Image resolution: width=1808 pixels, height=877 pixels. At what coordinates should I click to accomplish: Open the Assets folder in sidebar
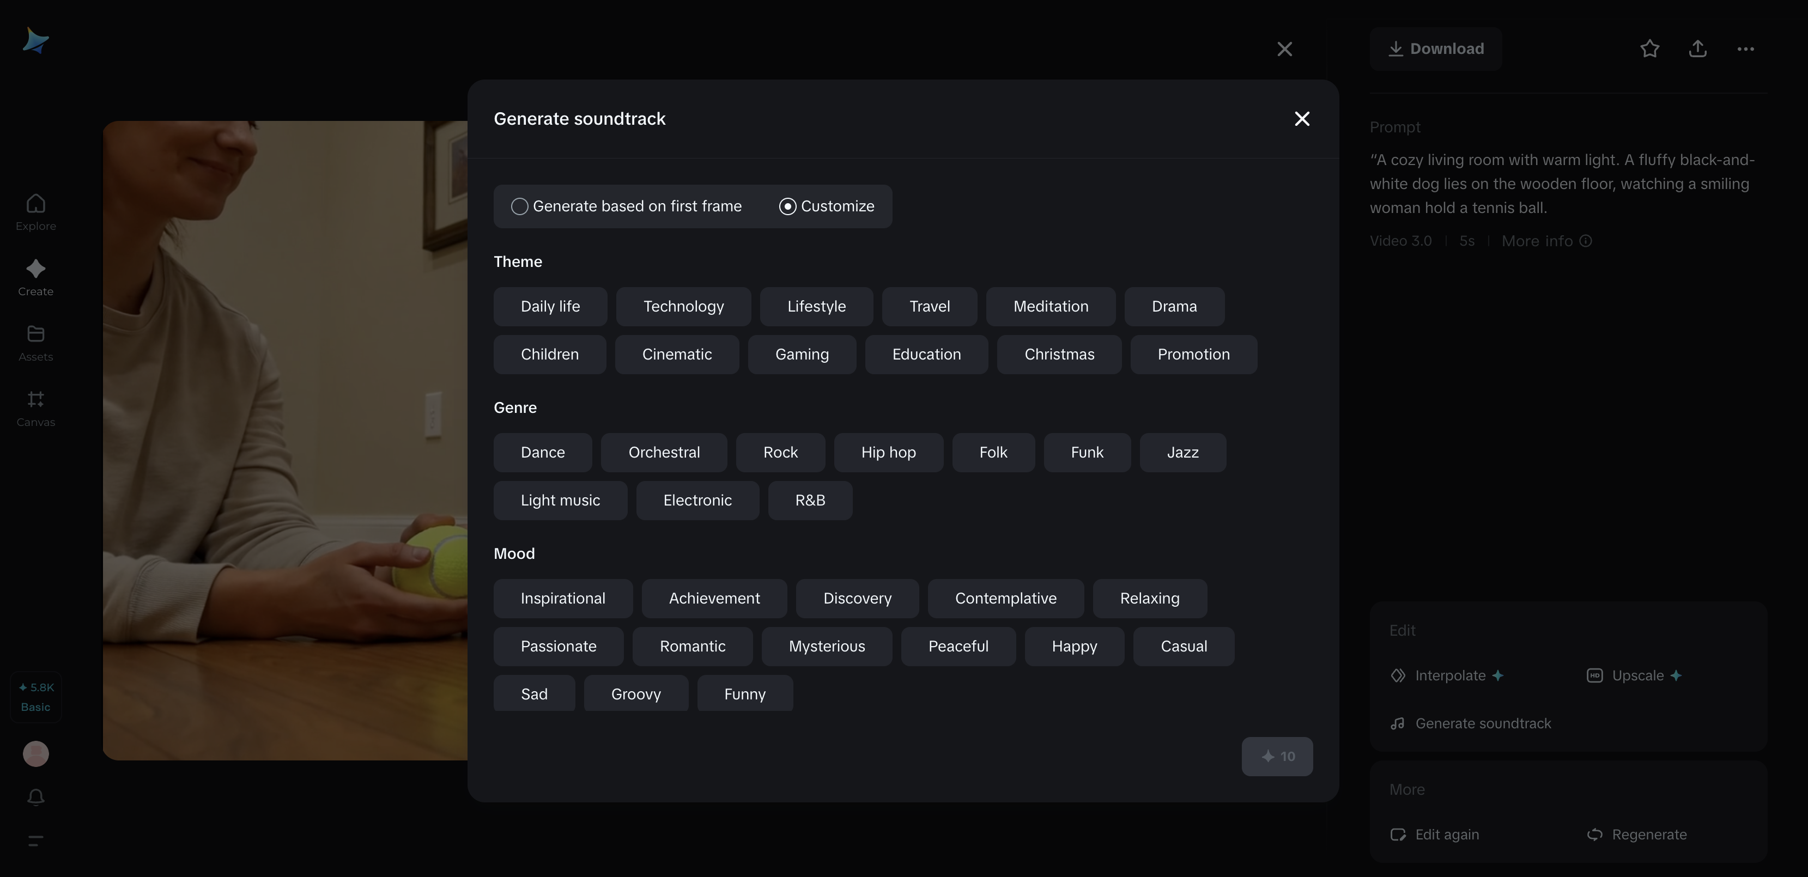[x=36, y=343]
